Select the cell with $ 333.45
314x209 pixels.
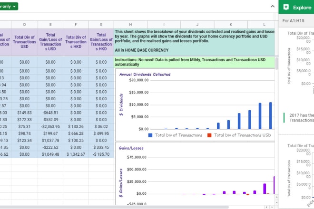pyautogui.click(x=101, y=147)
